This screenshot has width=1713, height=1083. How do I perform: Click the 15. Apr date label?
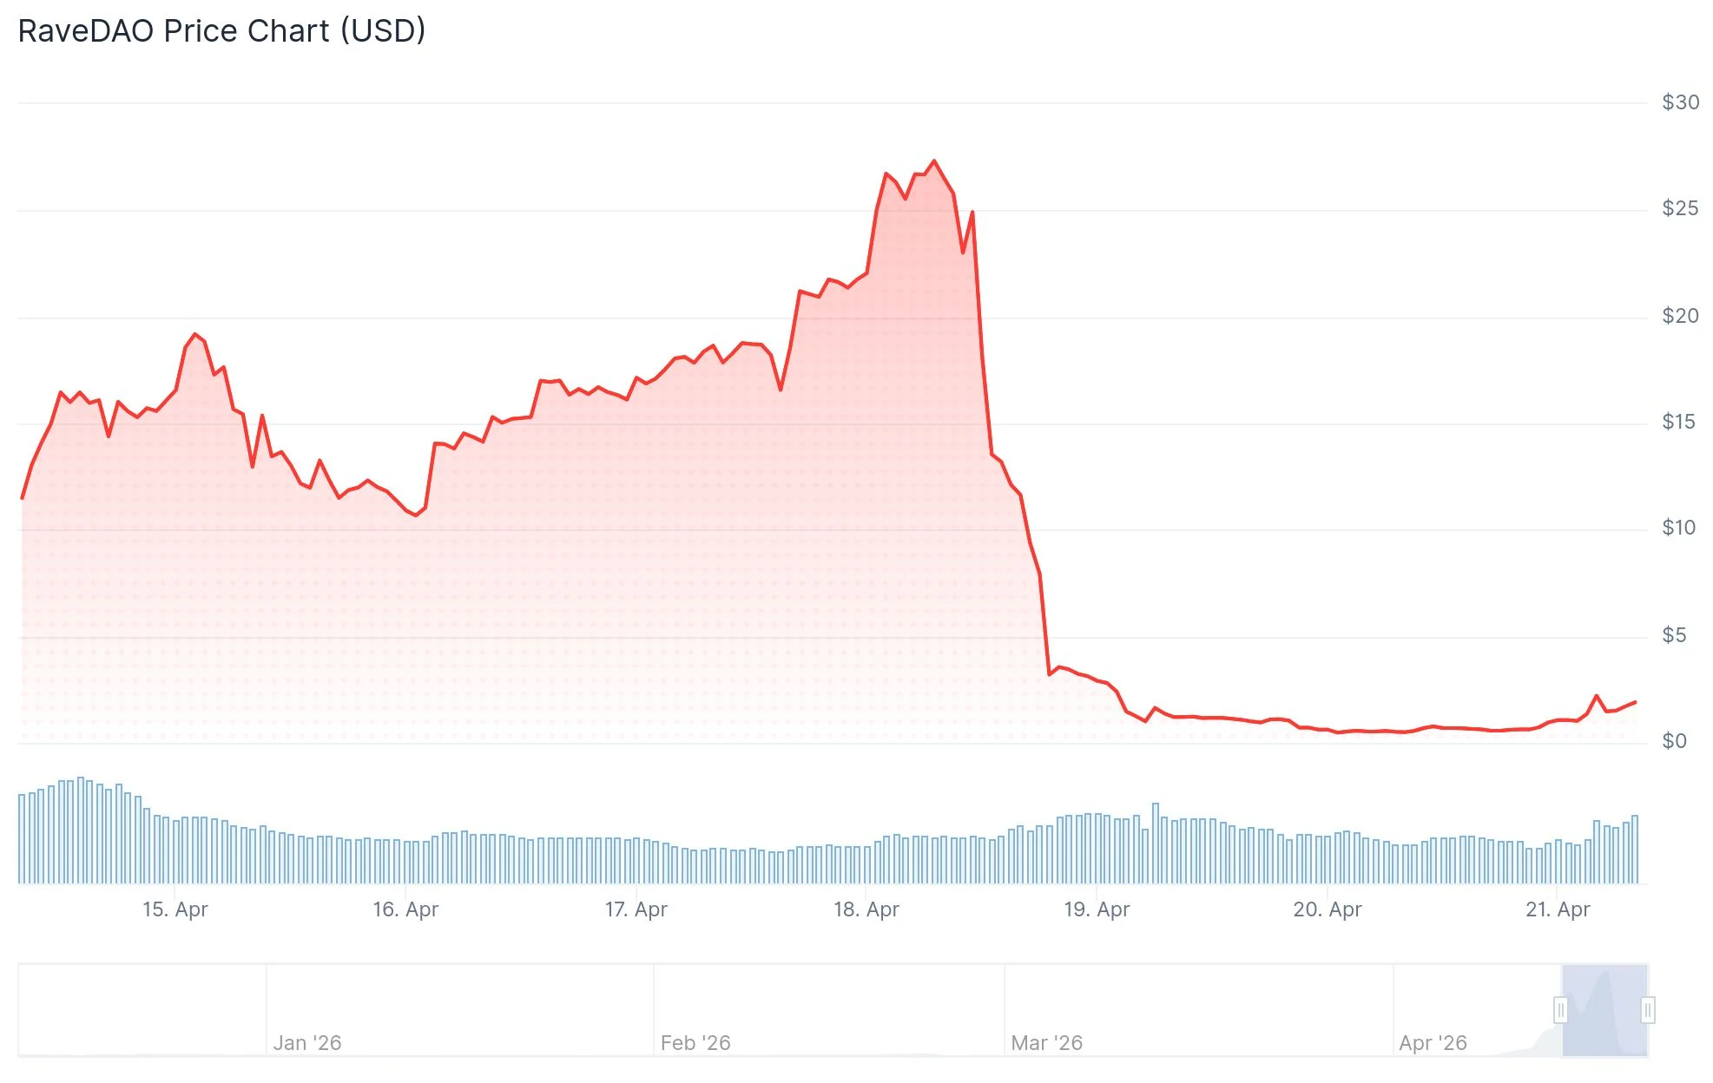click(x=175, y=909)
